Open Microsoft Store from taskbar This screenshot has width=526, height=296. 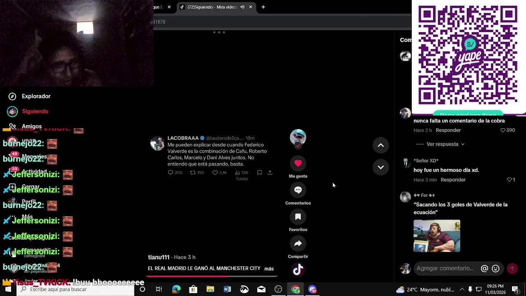193,289
